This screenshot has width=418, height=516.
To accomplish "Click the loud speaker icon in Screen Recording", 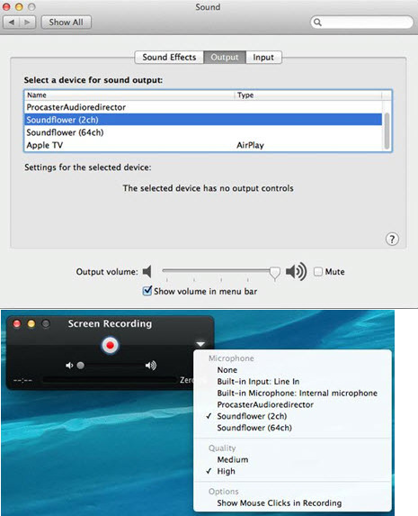I will (x=151, y=366).
